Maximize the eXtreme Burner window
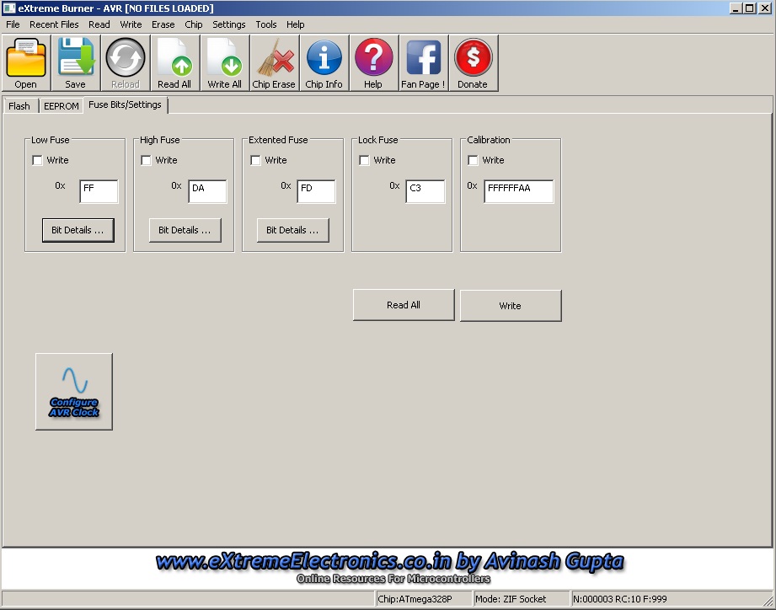This screenshot has width=776, height=610. click(750, 8)
